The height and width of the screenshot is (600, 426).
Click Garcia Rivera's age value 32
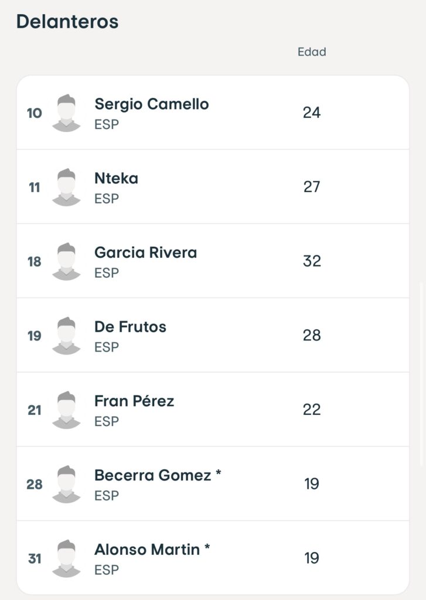pyautogui.click(x=312, y=261)
